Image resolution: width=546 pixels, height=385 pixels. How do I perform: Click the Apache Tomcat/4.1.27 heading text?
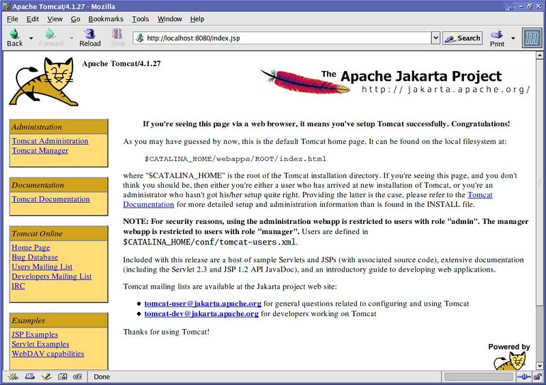click(x=121, y=63)
